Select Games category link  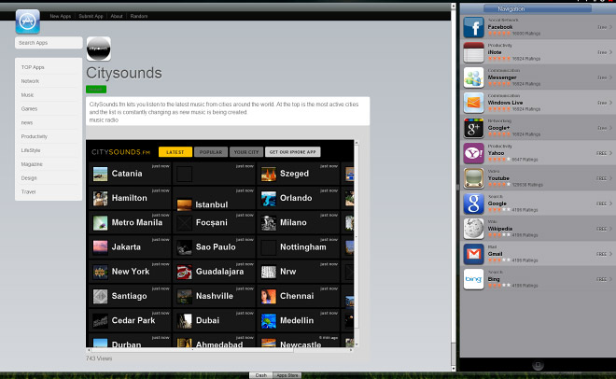coord(30,109)
